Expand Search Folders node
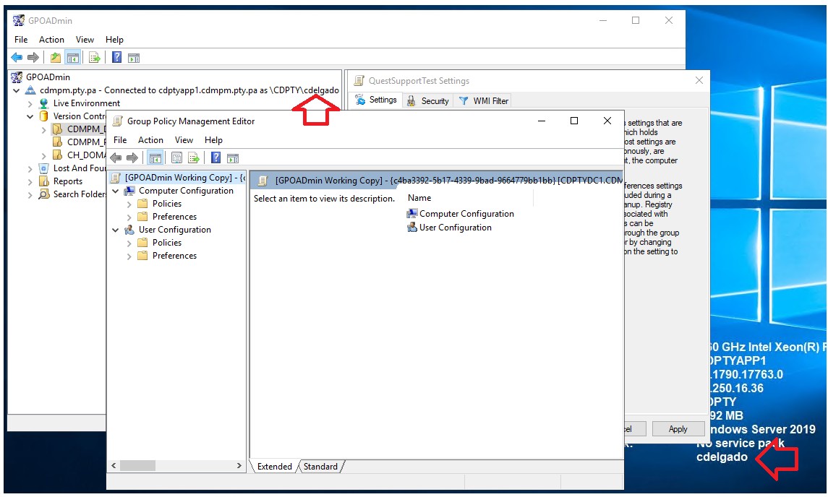 click(30, 194)
